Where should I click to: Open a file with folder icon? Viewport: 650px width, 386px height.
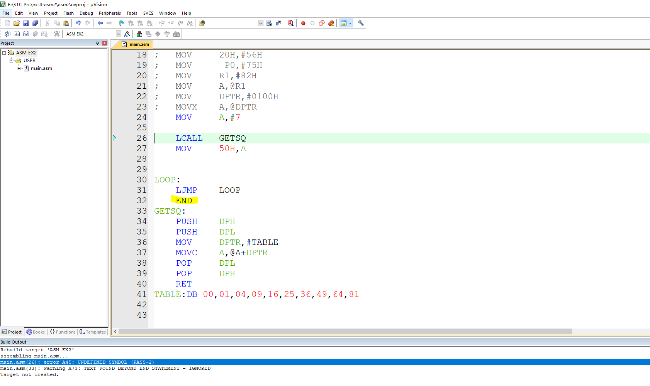17,23
